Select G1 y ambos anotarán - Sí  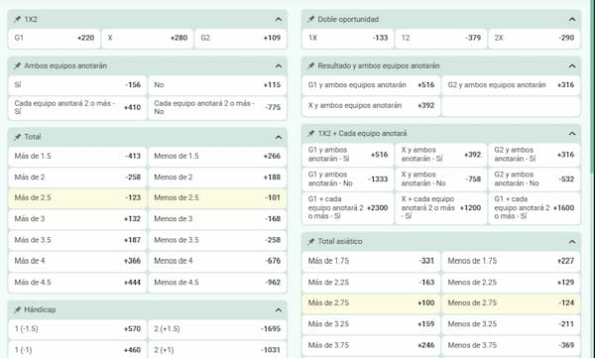(x=348, y=155)
